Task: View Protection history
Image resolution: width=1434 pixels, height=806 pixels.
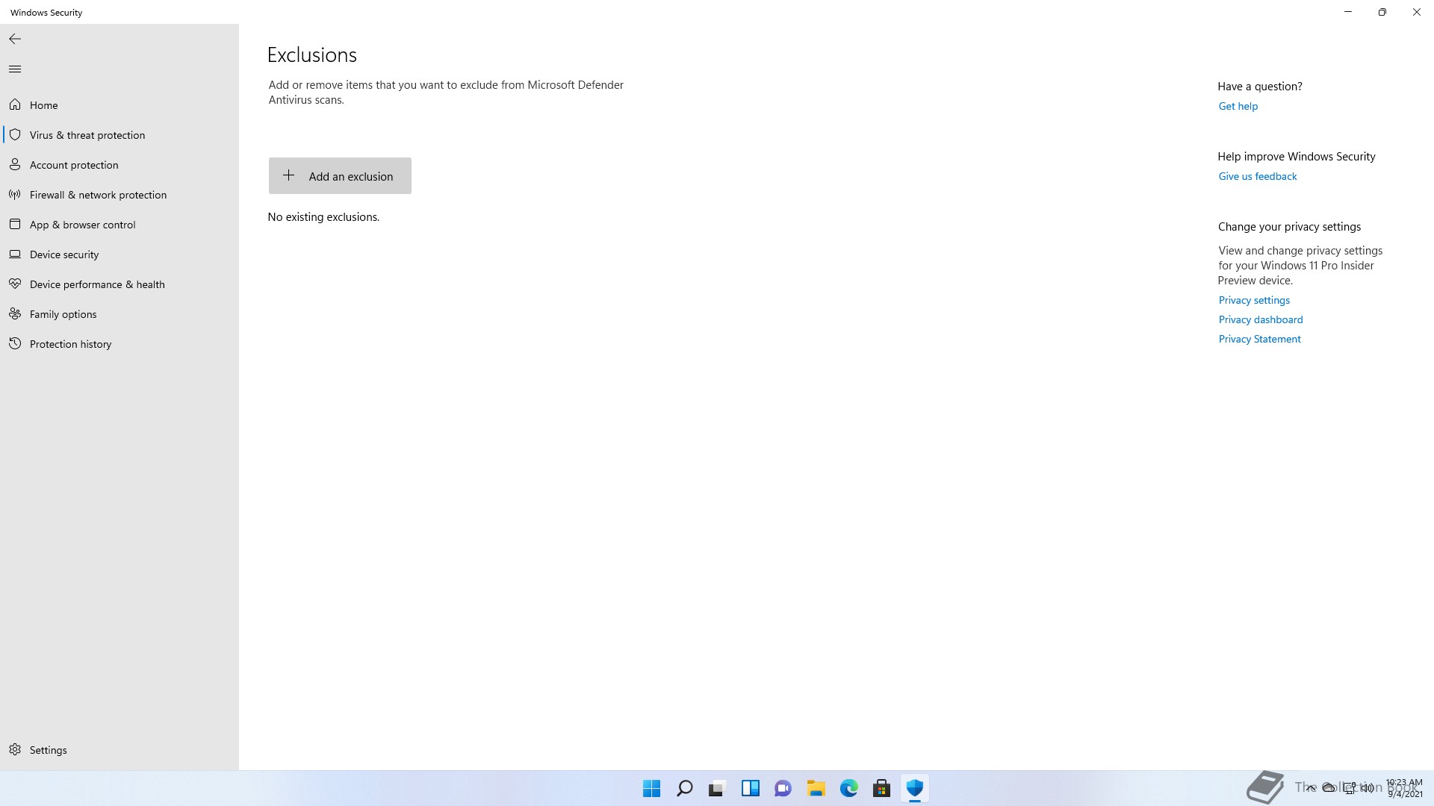Action: pos(119,344)
